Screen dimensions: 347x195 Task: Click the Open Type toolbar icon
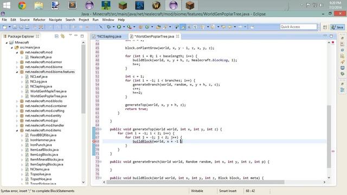(x=158, y=27)
